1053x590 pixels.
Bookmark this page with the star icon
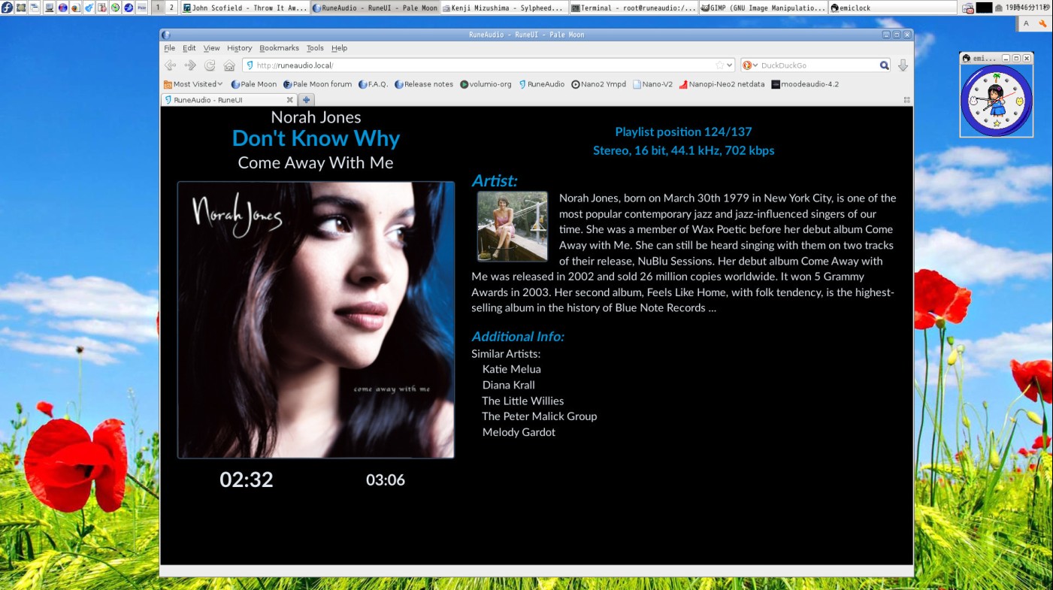click(719, 65)
